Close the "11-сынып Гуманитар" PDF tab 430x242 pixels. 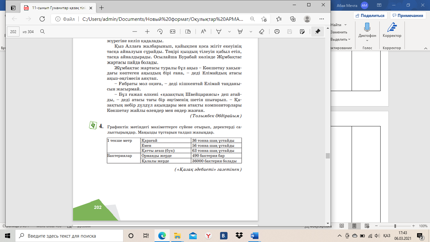point(91,8)
